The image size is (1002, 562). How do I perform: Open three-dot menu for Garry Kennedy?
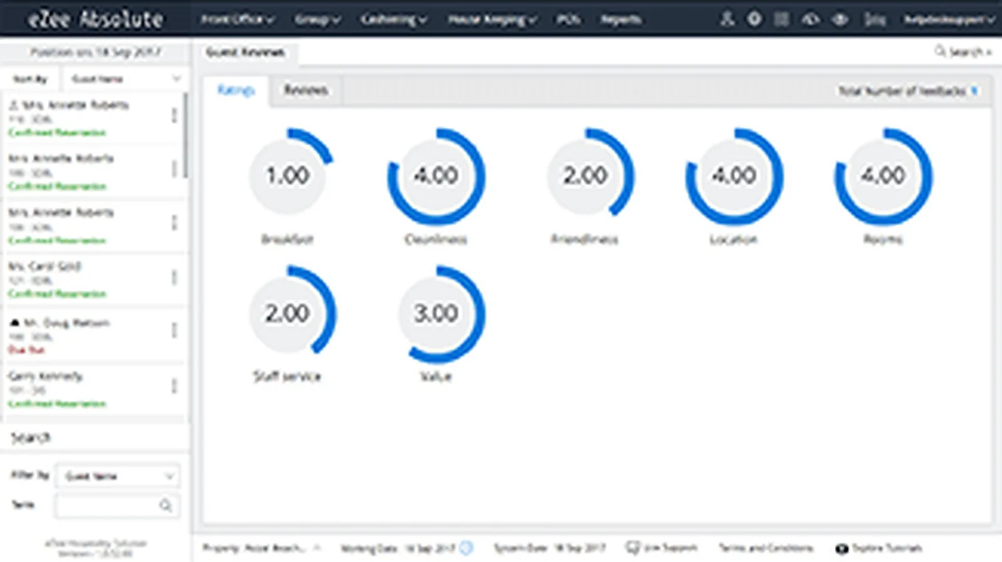coord(174,386)
